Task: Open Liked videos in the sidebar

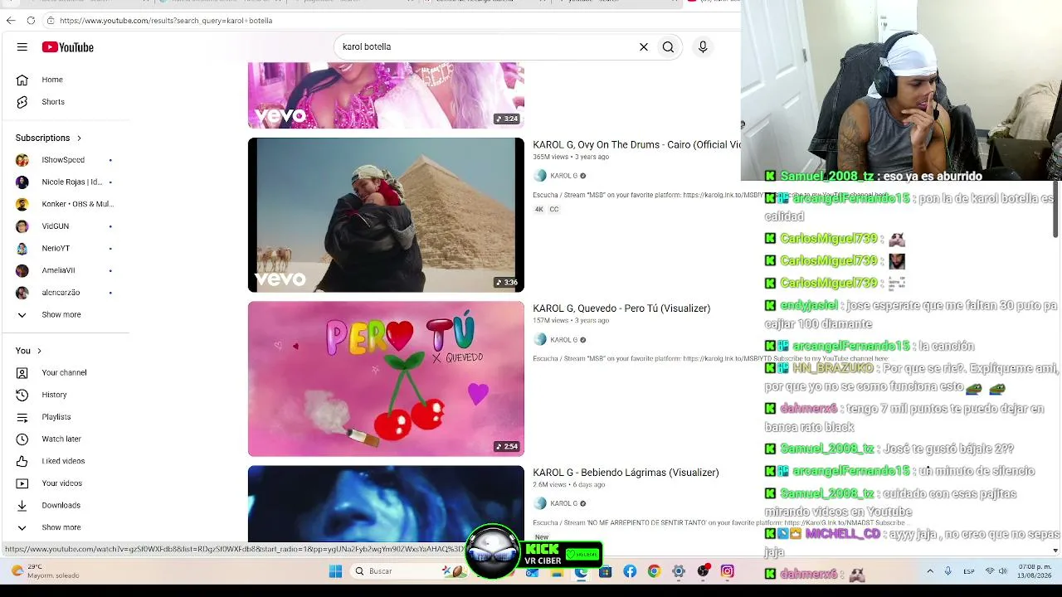Action: click(x=65, y=461)
